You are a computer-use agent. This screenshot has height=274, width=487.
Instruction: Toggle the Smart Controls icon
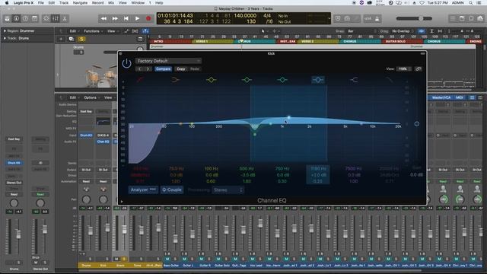click(x=46, y=18)
